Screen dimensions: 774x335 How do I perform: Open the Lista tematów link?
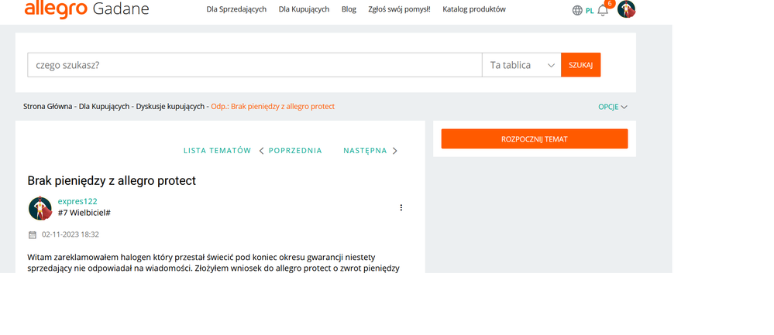(217, 151)
